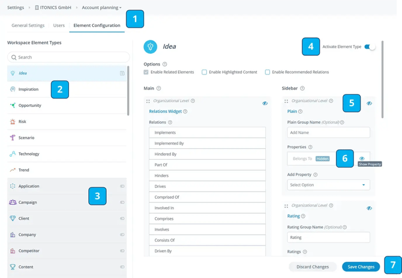
Task: Click the Inspiration element type icon
Action: tap(13, 89)
